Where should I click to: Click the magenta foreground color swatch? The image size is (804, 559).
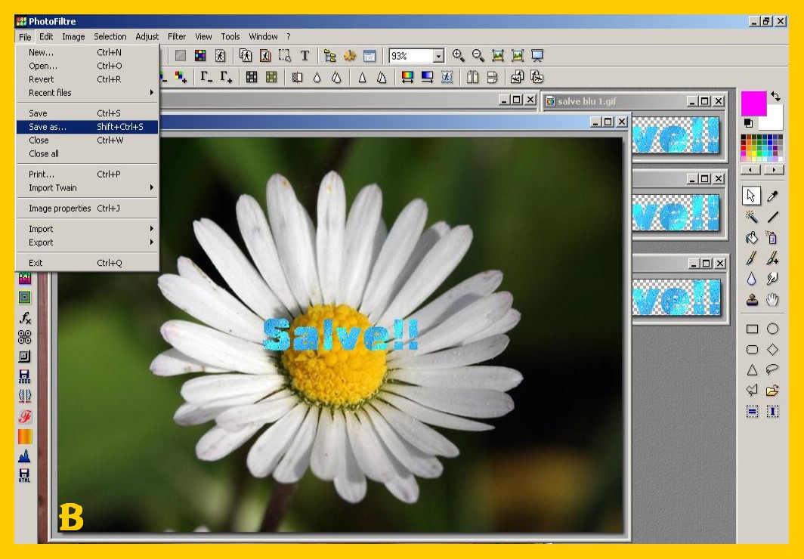[753, 103]
